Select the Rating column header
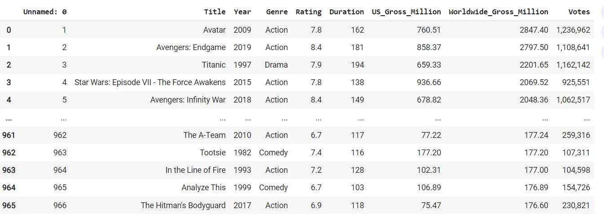 click(x=309, y=12)
